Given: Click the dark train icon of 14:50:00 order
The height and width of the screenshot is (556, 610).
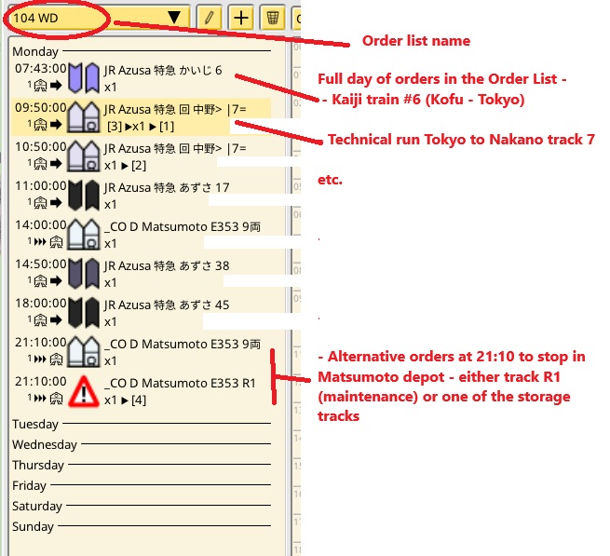Looking at the screenshot, I should coord(84,274).
